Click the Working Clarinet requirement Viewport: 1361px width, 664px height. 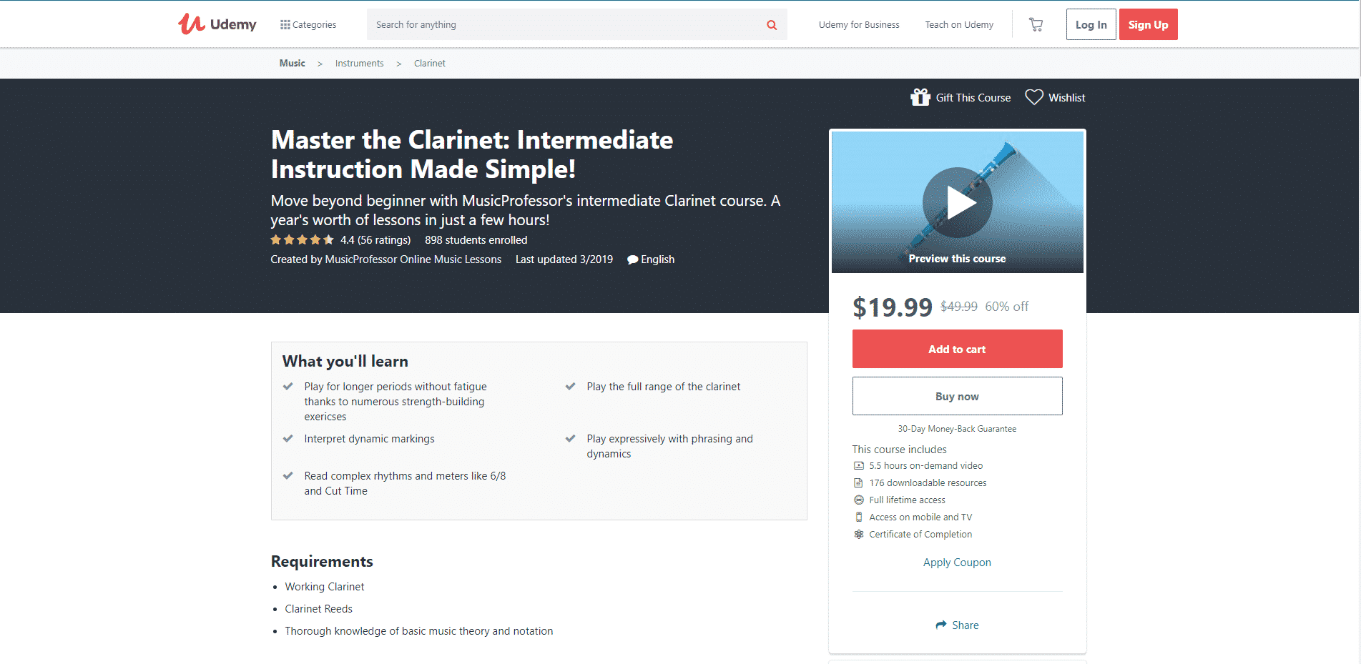[325, 587]
